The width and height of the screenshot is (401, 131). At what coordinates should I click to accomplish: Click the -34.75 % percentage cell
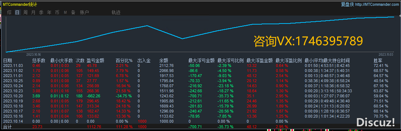click(x=124, y=96)
